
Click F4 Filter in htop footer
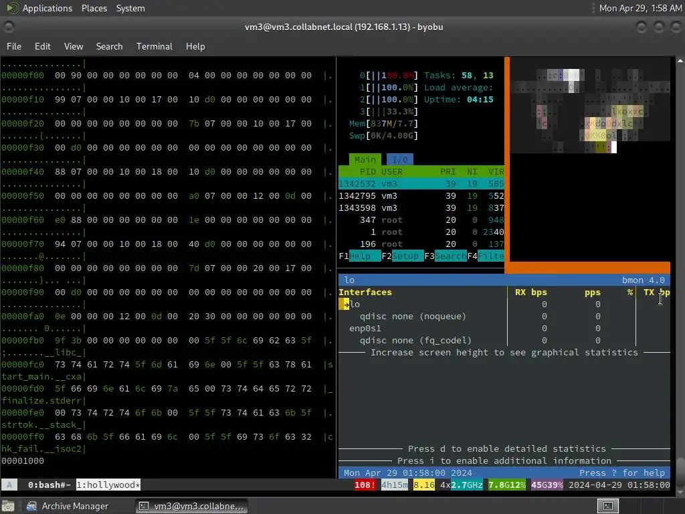click(486, 256)
